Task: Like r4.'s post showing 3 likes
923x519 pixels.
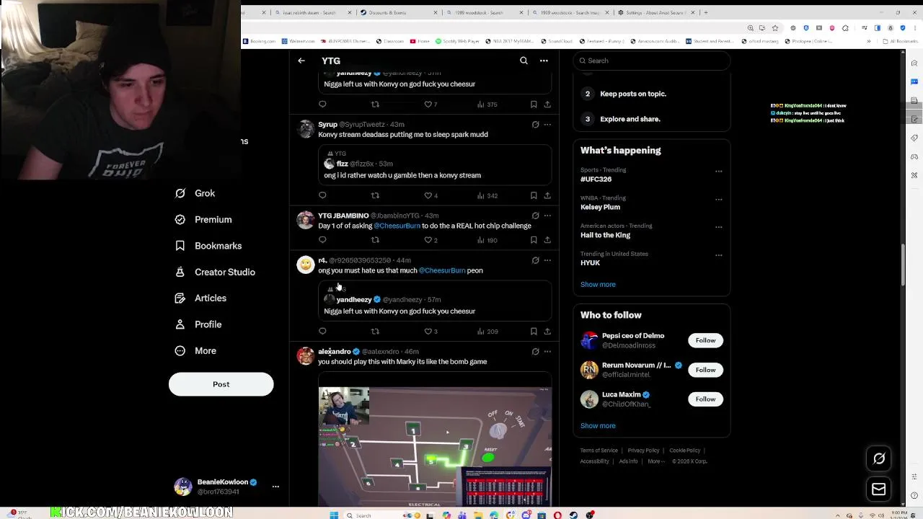Action: (430, 332)
